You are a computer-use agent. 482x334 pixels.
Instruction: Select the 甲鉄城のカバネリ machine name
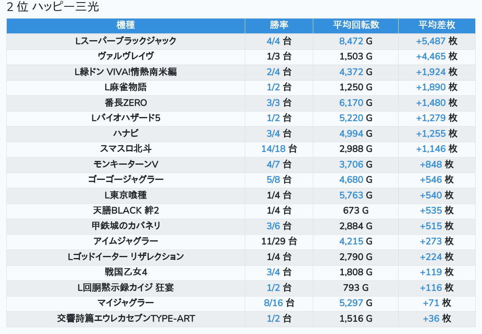[126, 226]
